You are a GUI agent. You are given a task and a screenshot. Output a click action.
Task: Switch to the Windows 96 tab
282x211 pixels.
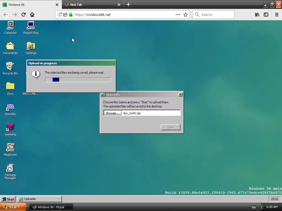[x=31, y=4]
